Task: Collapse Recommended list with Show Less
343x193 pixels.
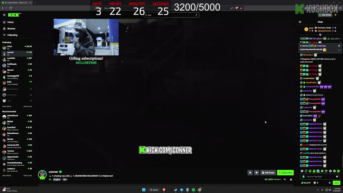Action: coord(28,176)
